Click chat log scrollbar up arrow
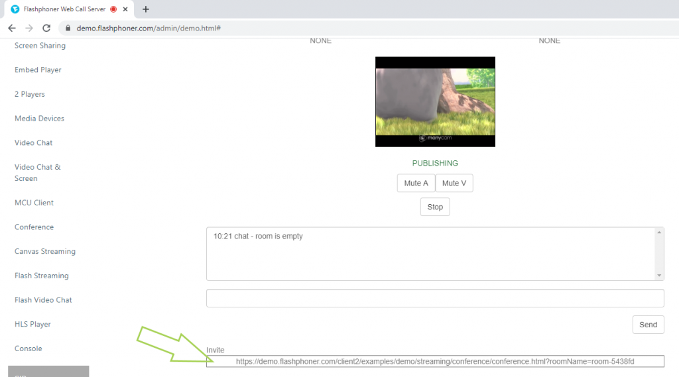 [x=659, y=233]
